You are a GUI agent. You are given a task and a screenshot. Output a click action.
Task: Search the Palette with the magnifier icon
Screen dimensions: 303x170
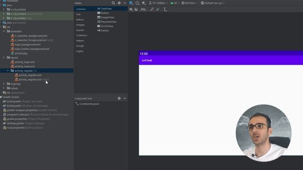[113, 3]
